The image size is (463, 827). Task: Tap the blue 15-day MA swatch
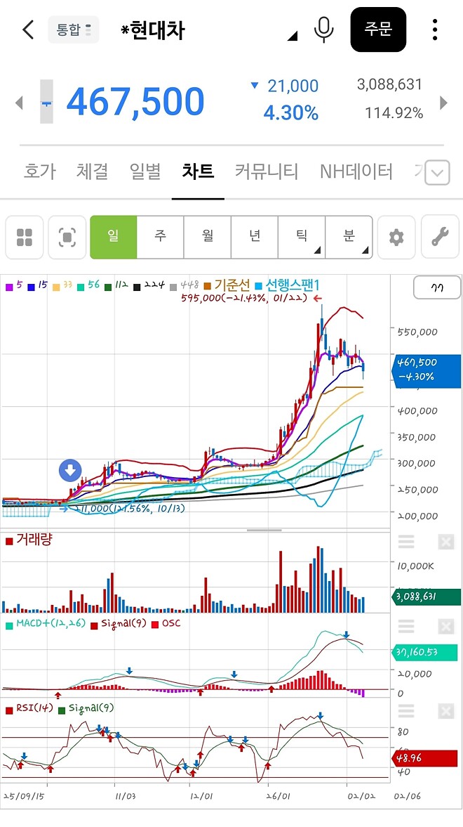(x=31, y=287)
